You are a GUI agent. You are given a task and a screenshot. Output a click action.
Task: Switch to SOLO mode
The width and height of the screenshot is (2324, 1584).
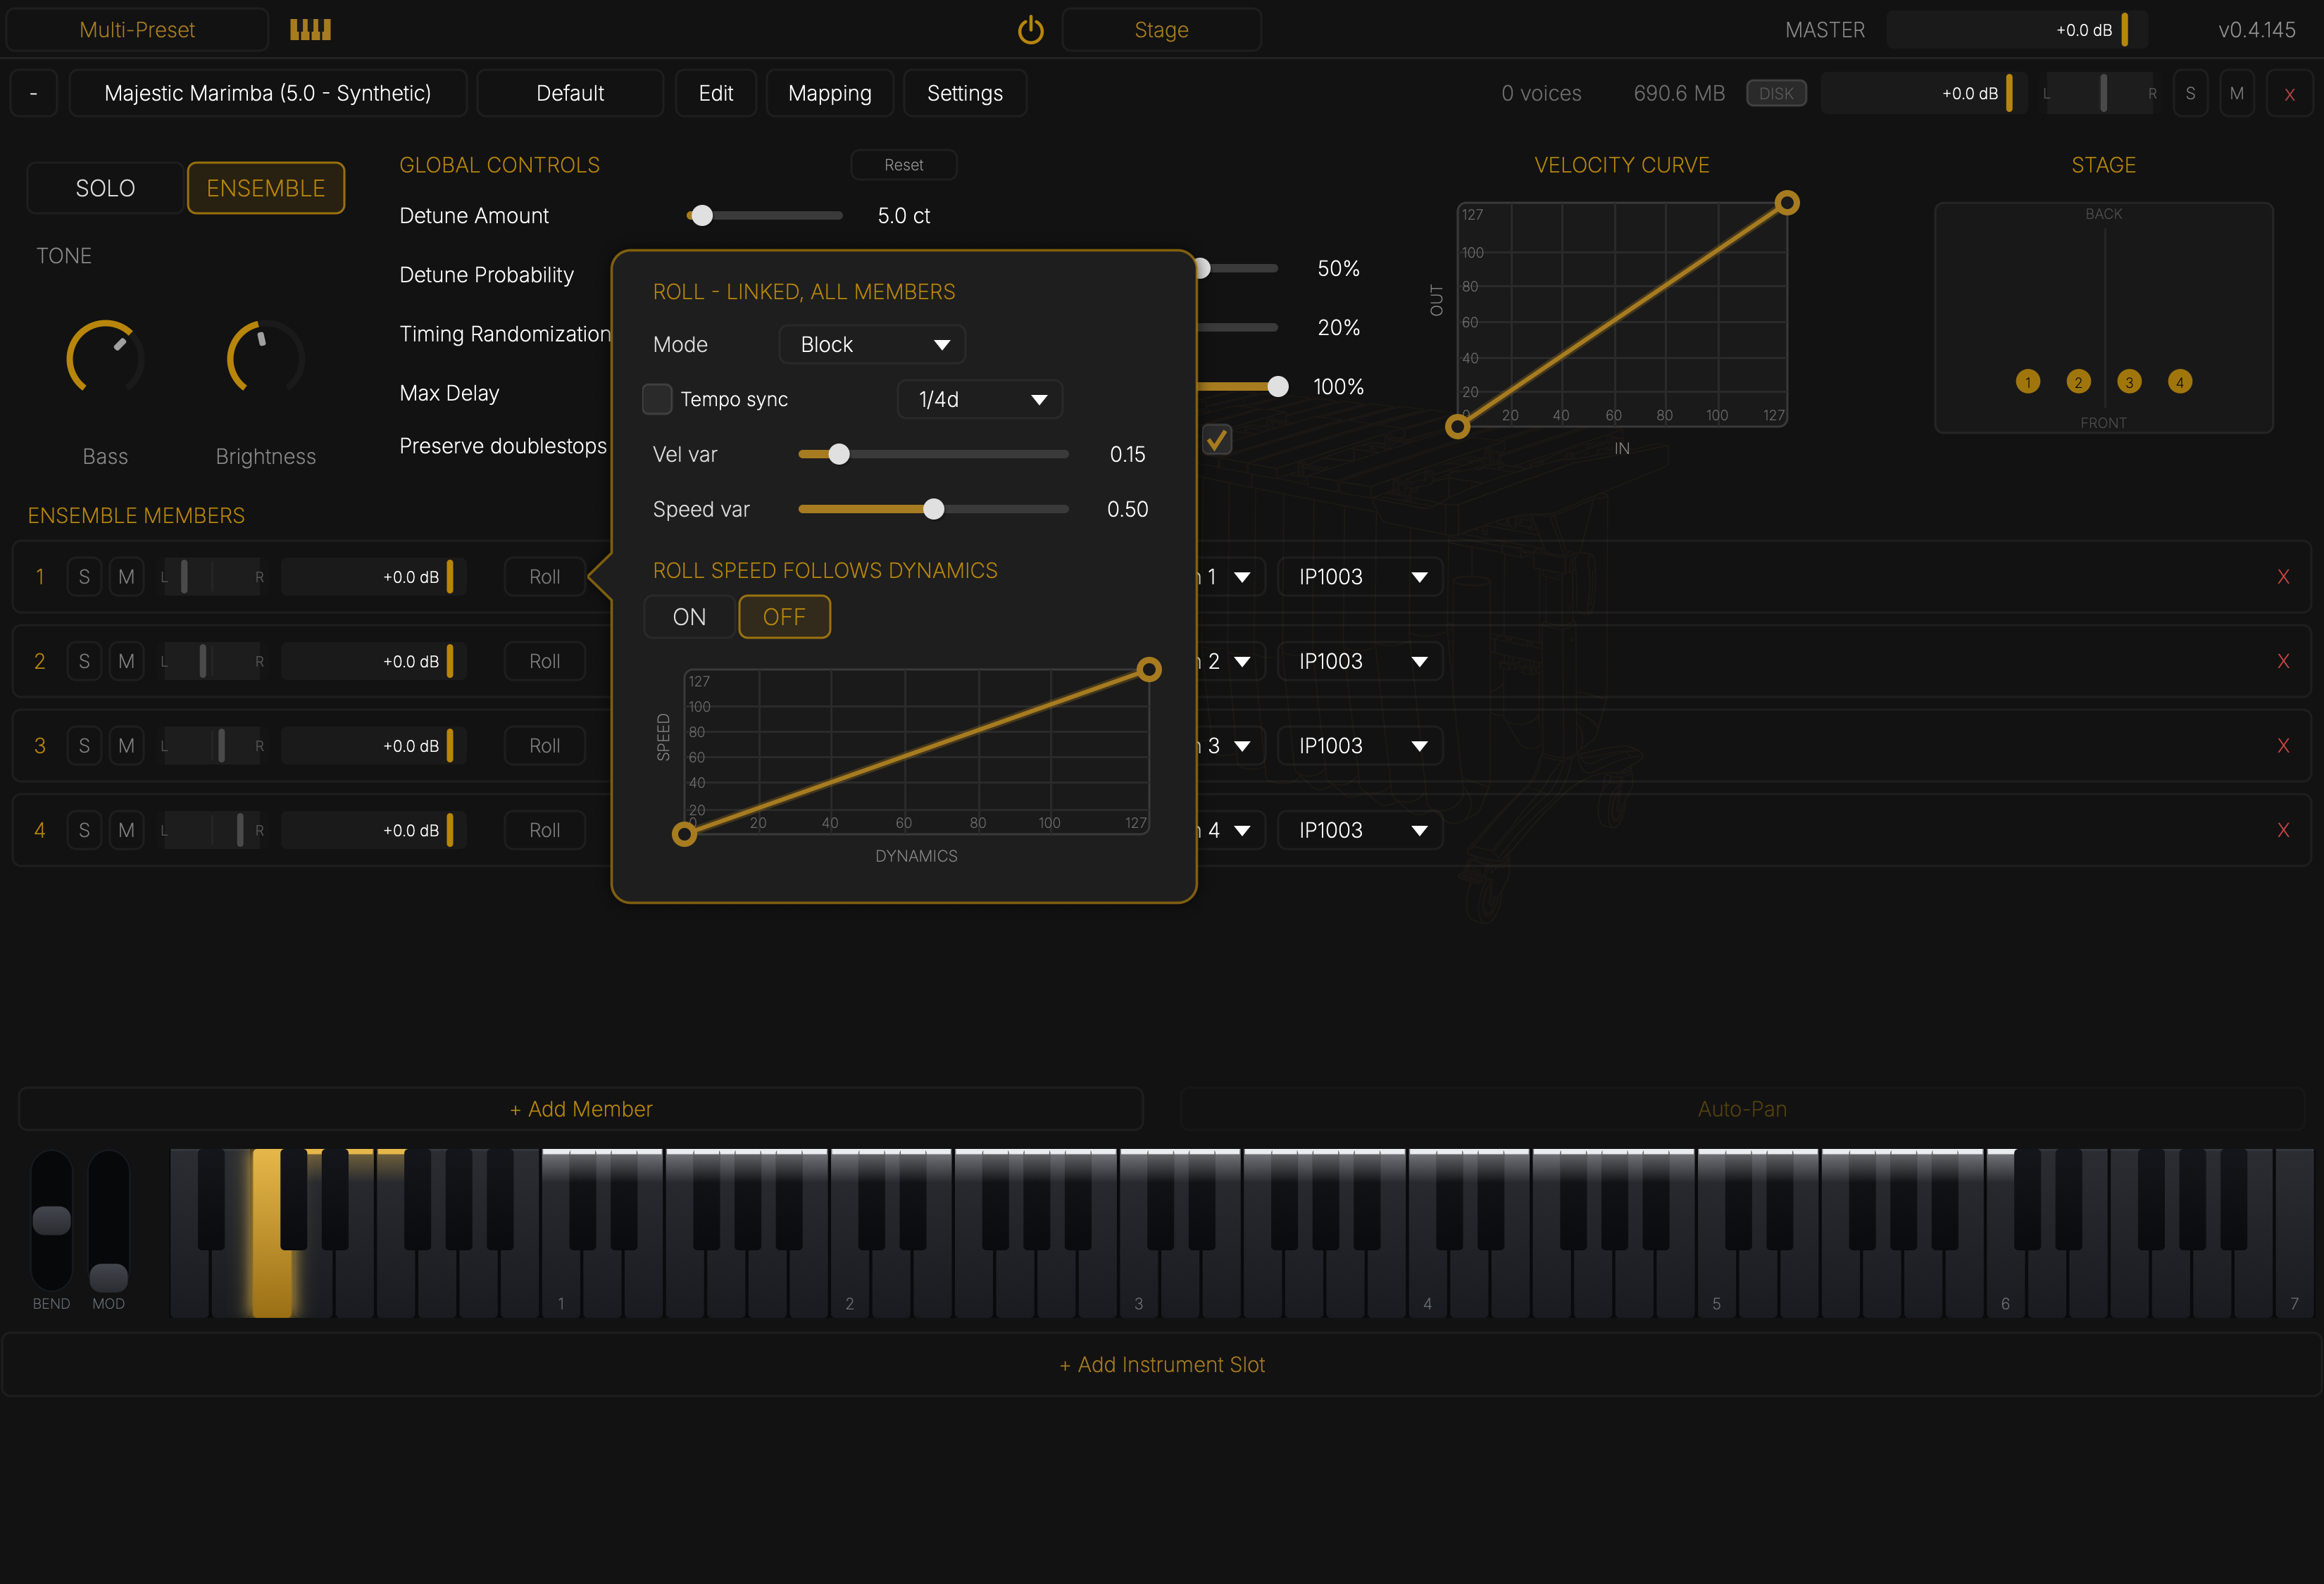click(x=105, y=188)
